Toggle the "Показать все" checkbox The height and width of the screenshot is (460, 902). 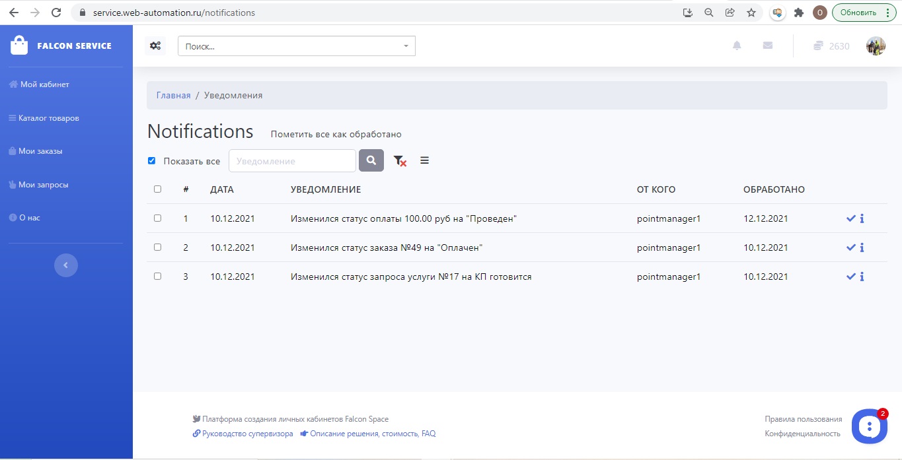152,160
